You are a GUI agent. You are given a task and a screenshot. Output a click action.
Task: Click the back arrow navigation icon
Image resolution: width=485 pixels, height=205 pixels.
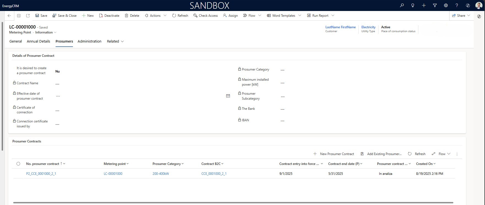(9, 16)
